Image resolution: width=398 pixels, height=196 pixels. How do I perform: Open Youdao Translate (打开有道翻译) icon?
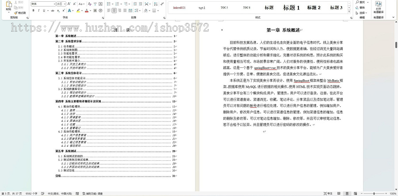pyautogui.click(x=378, y=7)
